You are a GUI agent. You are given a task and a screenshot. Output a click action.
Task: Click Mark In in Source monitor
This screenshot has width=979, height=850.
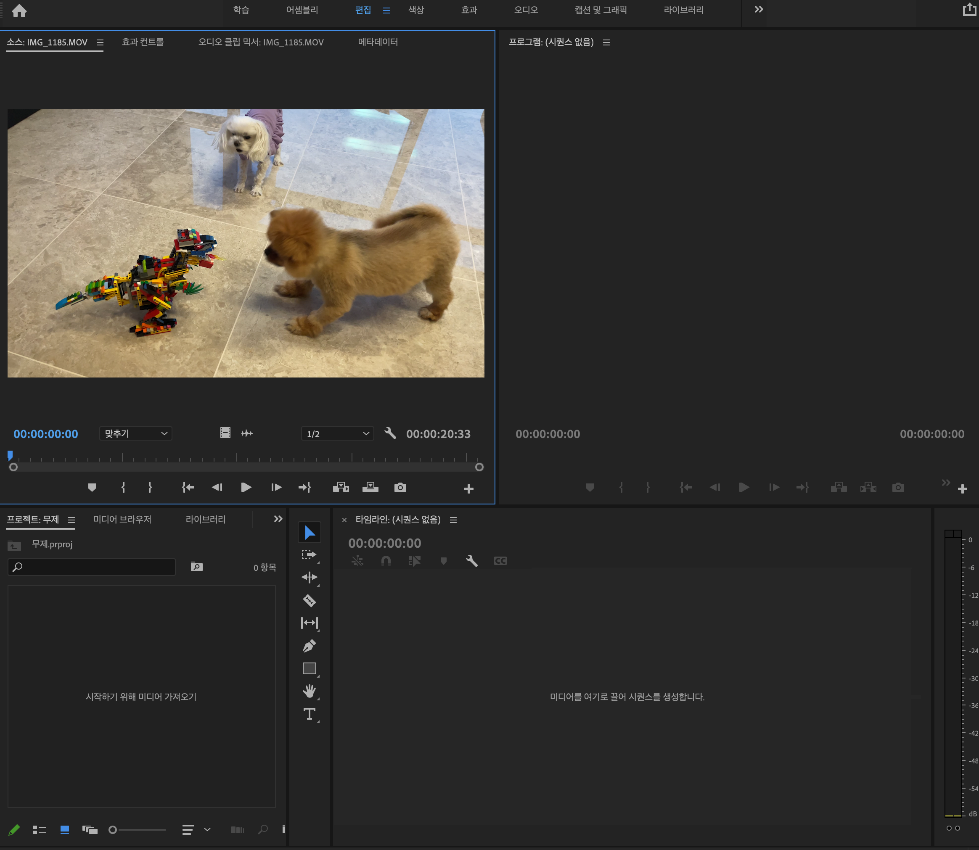point(123,488)
